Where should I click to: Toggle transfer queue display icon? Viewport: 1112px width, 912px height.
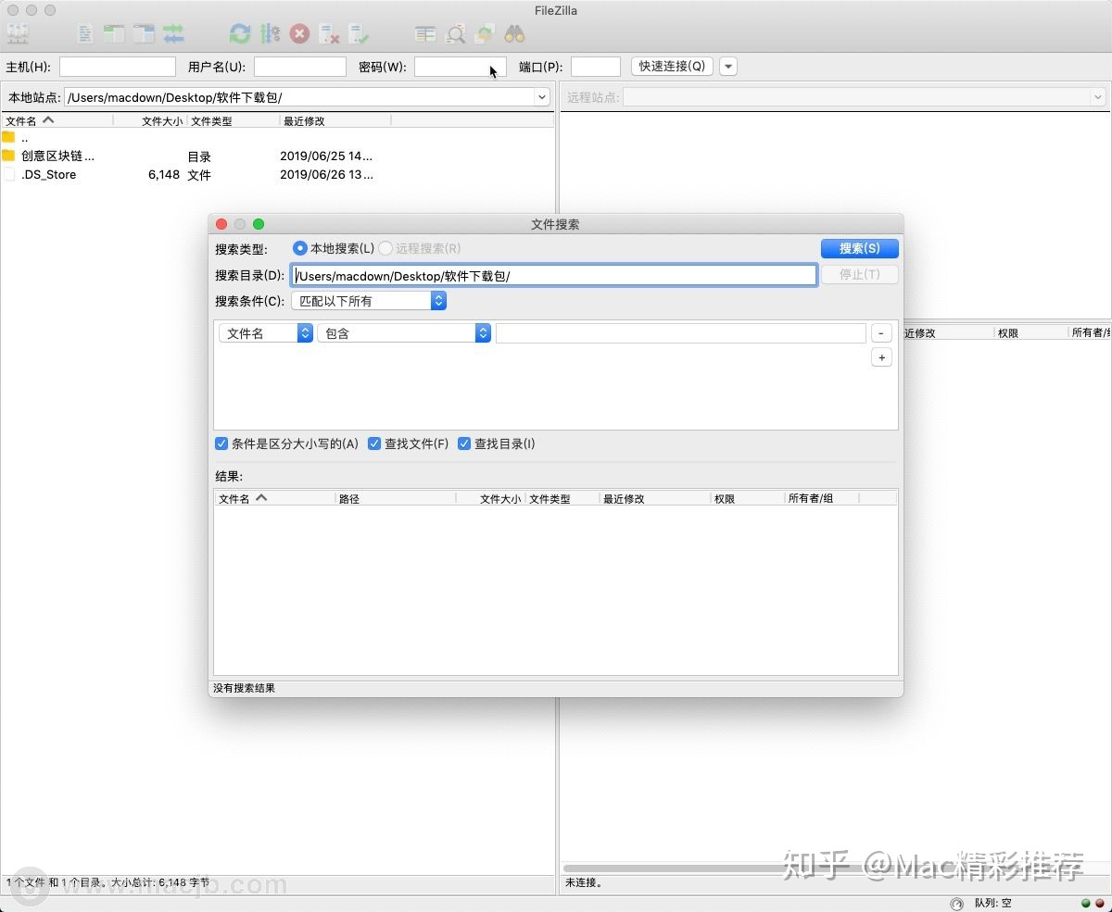[173, 34]
